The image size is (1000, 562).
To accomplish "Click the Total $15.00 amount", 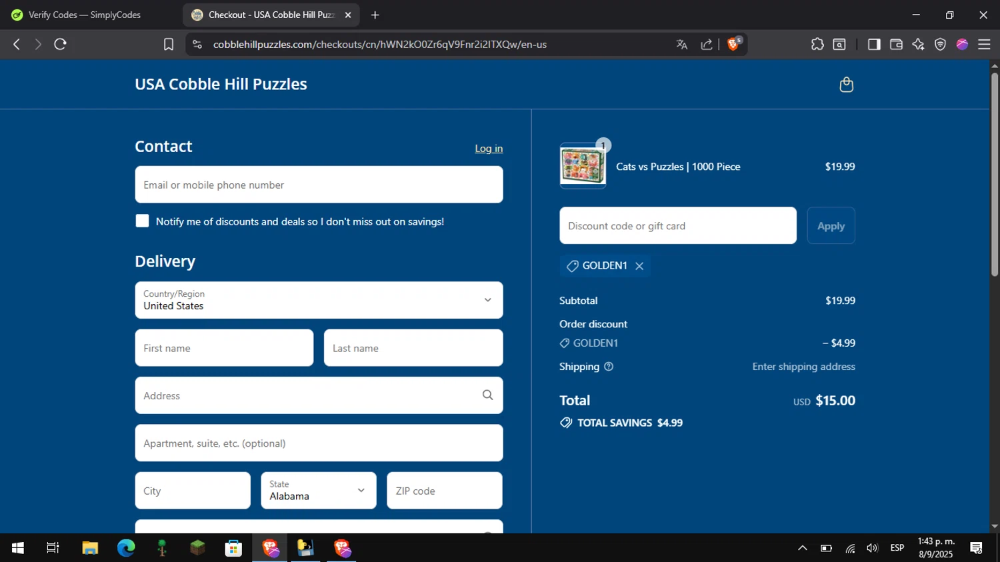I will tap(835, 401).
